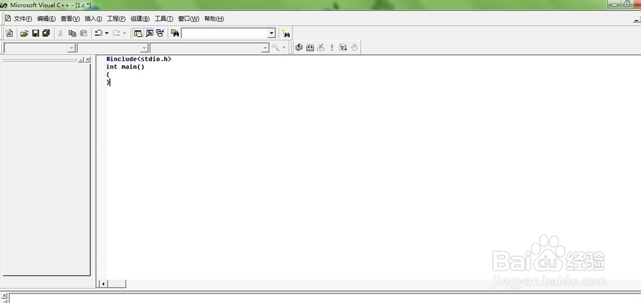Click the document icon beside the 文件 menu

(x=8, y=19)
